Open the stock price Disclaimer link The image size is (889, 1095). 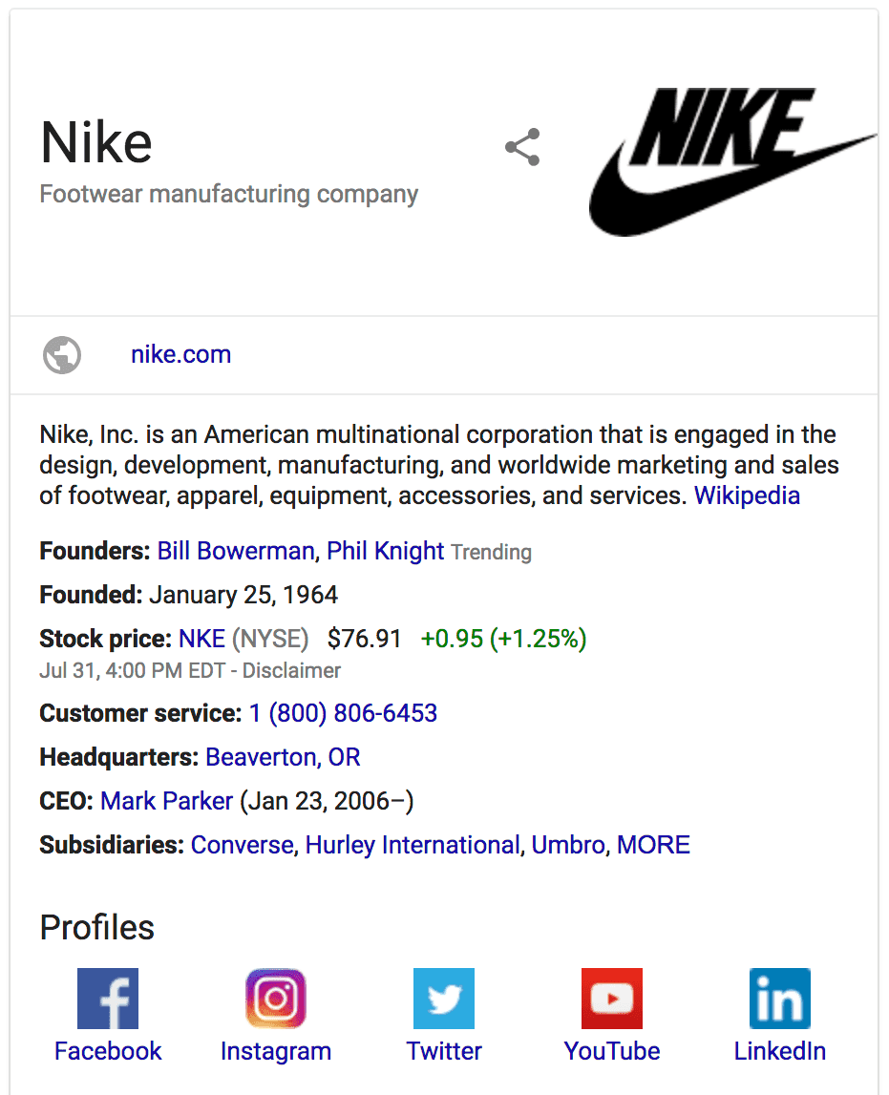[291, 670]
